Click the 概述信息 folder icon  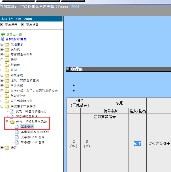[x=7, y=44]
